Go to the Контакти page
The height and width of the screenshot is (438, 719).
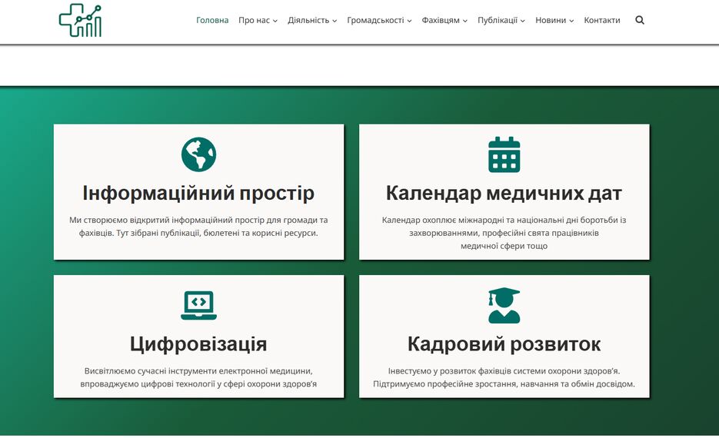601,20
